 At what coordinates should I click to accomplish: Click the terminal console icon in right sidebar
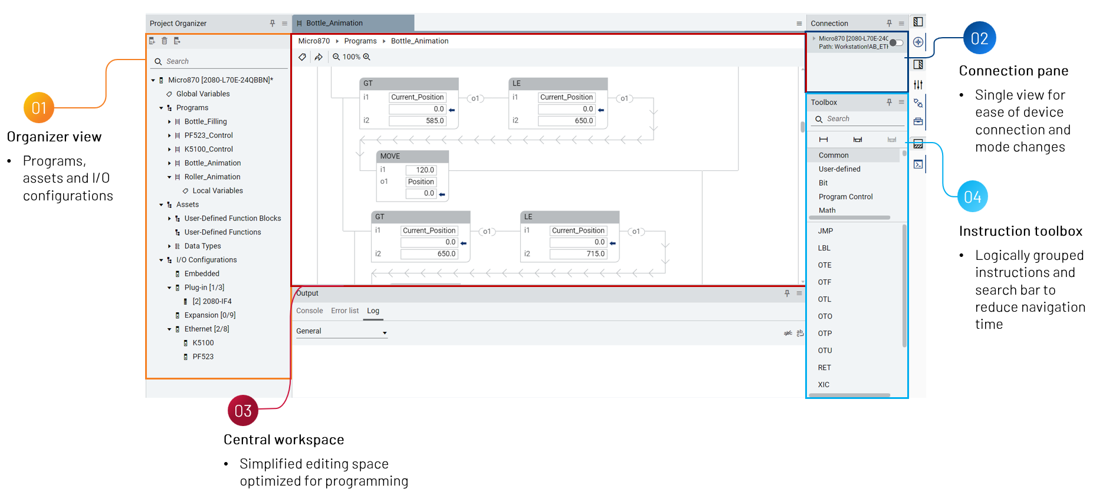point(918,164)
